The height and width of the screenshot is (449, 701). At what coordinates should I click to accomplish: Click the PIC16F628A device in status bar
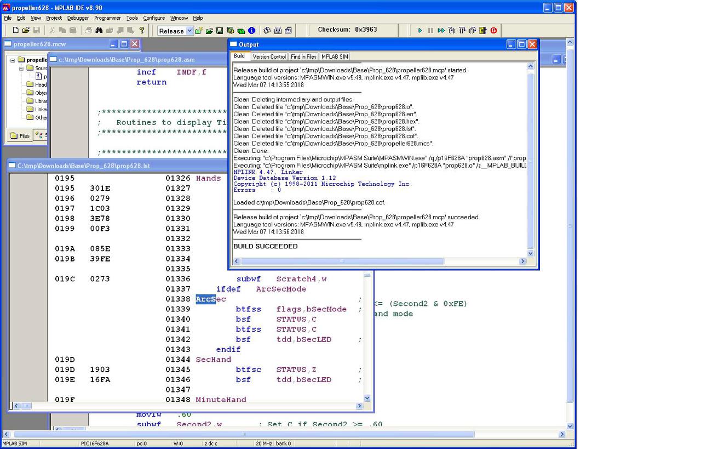pos(95,444)
